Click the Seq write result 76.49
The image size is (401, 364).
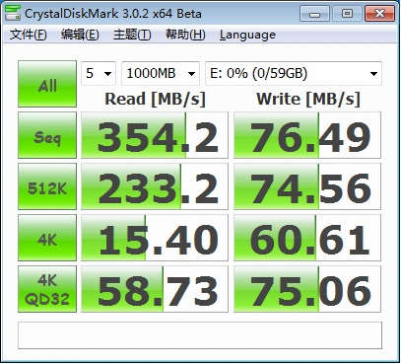pyautogui.click(x=307, y=135)
